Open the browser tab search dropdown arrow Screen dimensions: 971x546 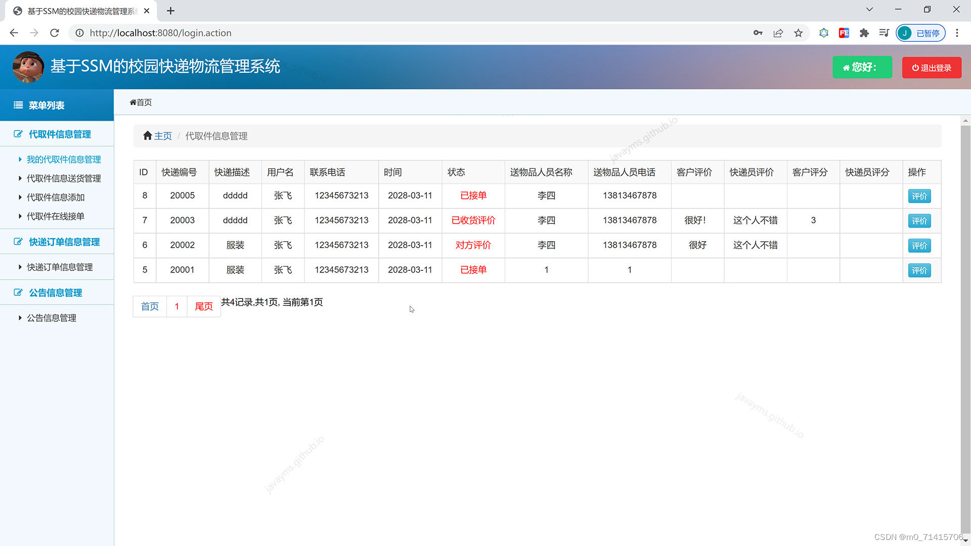(869, 10)
